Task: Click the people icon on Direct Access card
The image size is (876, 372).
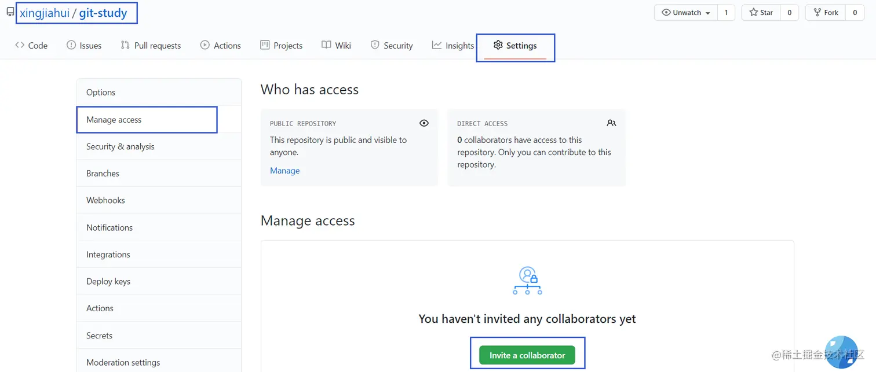Action: 611,123
